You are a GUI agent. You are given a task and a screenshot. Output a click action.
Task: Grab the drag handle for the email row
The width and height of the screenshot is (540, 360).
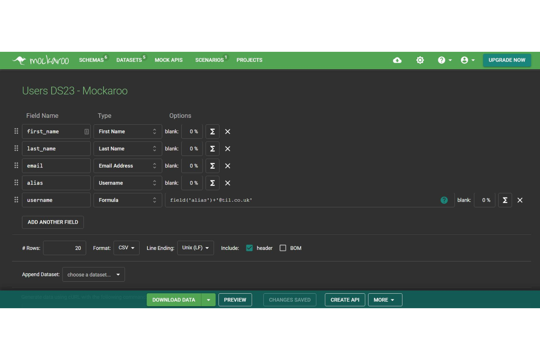[16, 166]
